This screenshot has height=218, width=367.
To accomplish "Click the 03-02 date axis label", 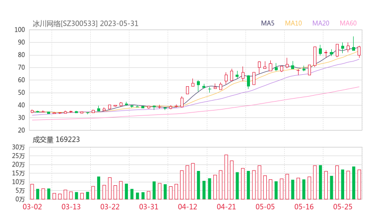I will point(32,207).
